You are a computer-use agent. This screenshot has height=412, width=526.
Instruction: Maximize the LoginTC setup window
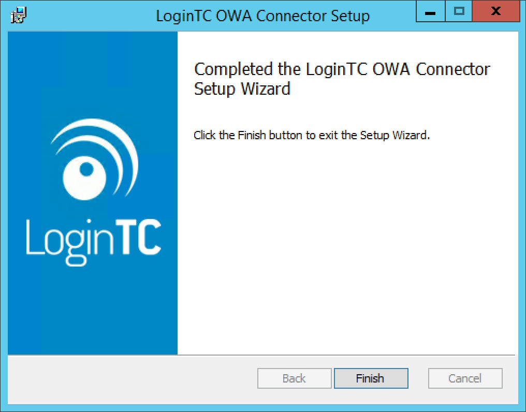[459, 11]
